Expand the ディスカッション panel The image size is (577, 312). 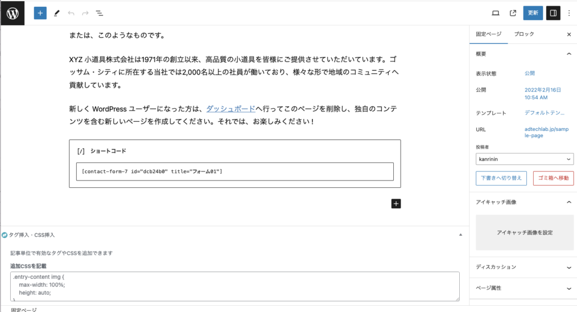[x=569, y=267]
